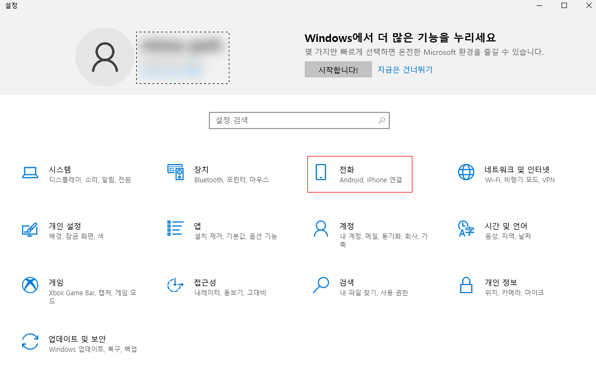Viewport: 596px width, 384px height.
Task: Click '배경, 잠금 화면, 색' description
Action: (76, 236)
